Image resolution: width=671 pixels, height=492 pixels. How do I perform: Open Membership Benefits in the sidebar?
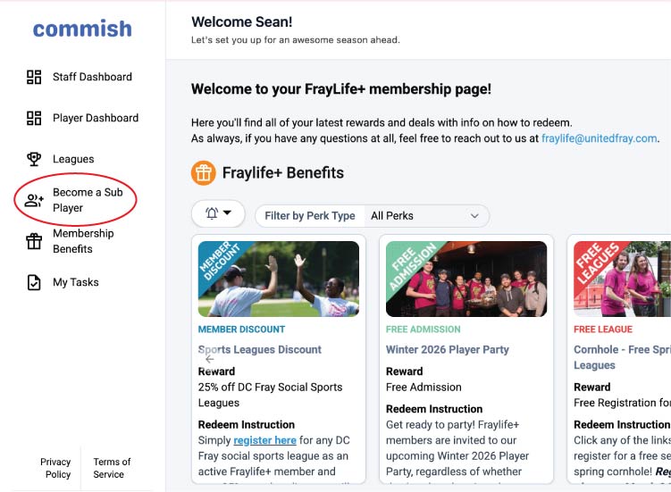tap(83, 241)
